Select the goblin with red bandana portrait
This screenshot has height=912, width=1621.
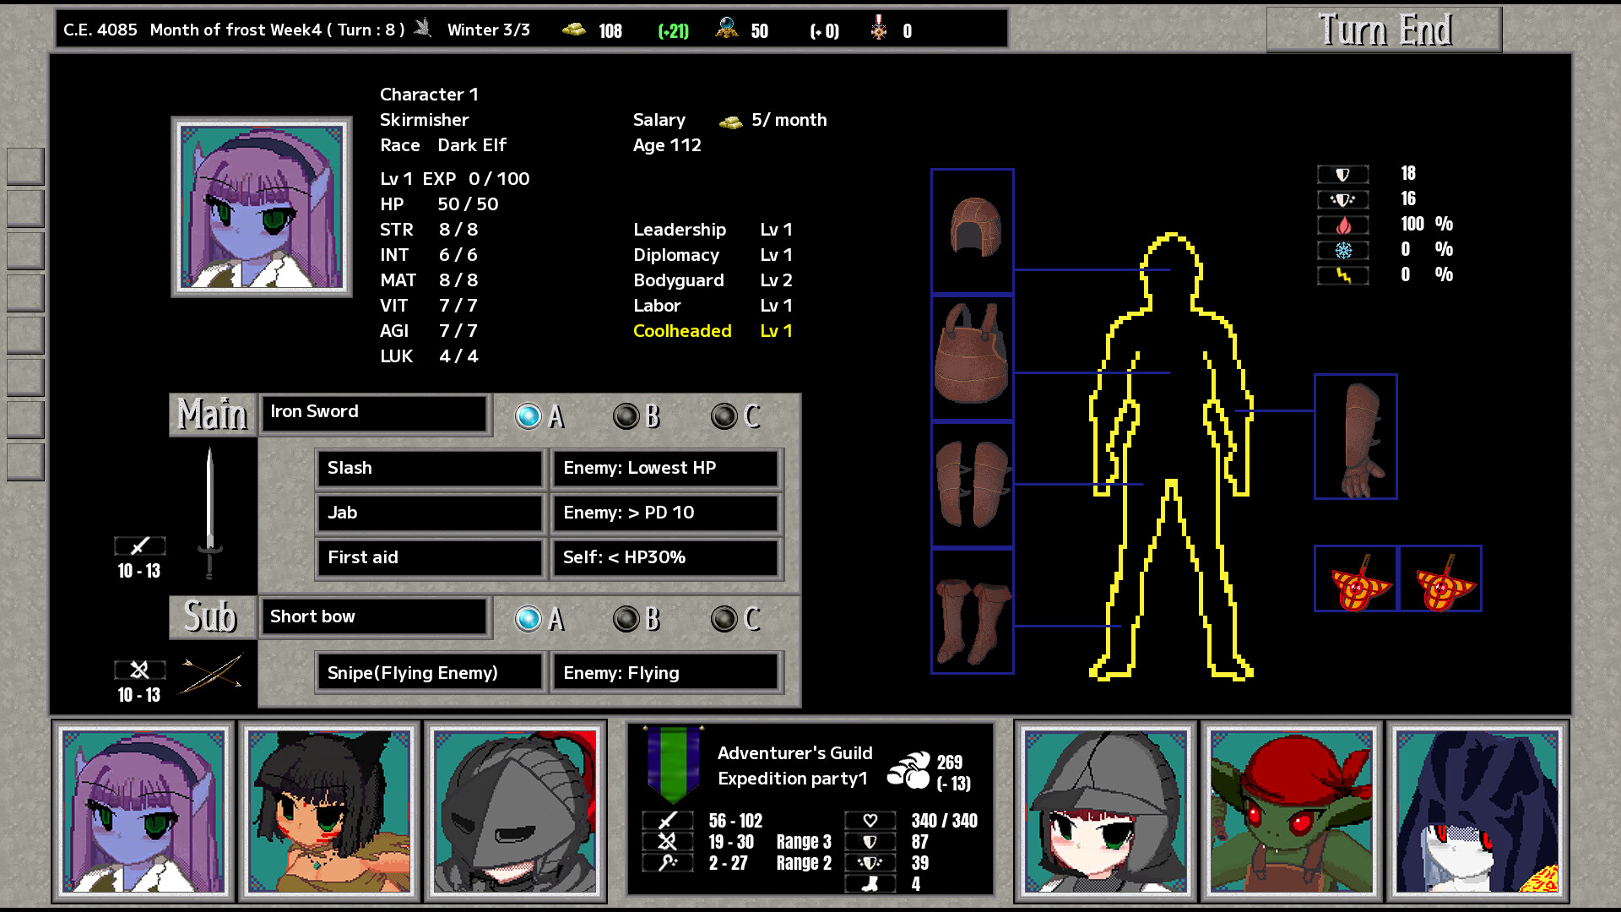(x=1292, y=812)
